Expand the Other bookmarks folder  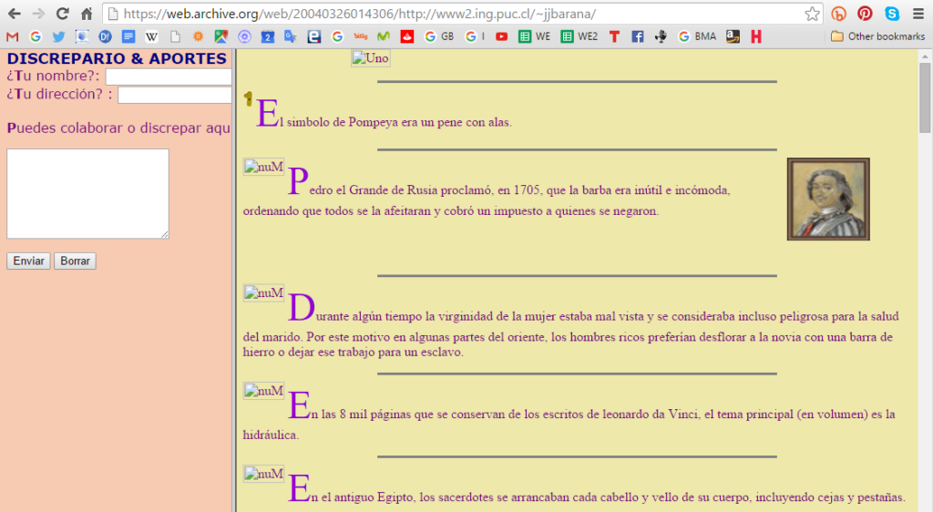(x=878, y=36)
